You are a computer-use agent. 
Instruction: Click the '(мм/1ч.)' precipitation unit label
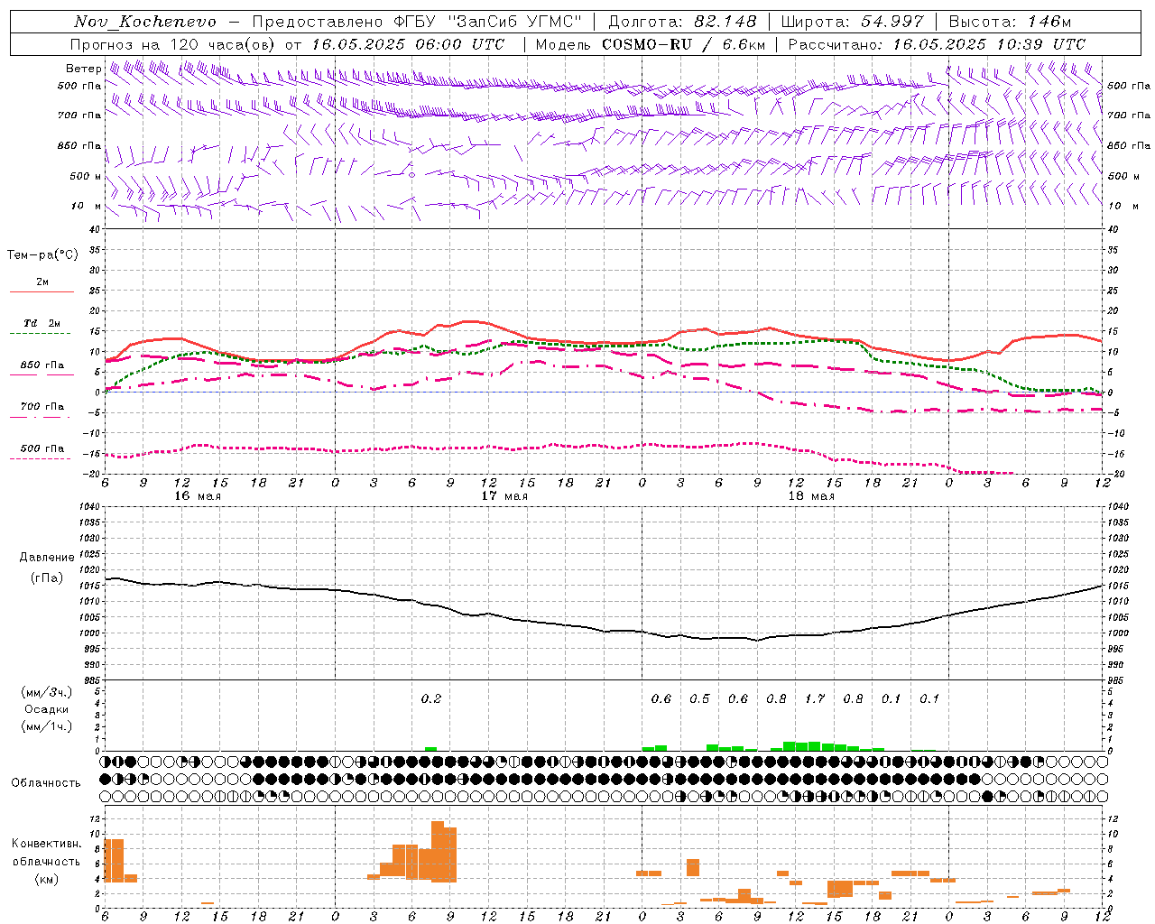pos(46,726)
